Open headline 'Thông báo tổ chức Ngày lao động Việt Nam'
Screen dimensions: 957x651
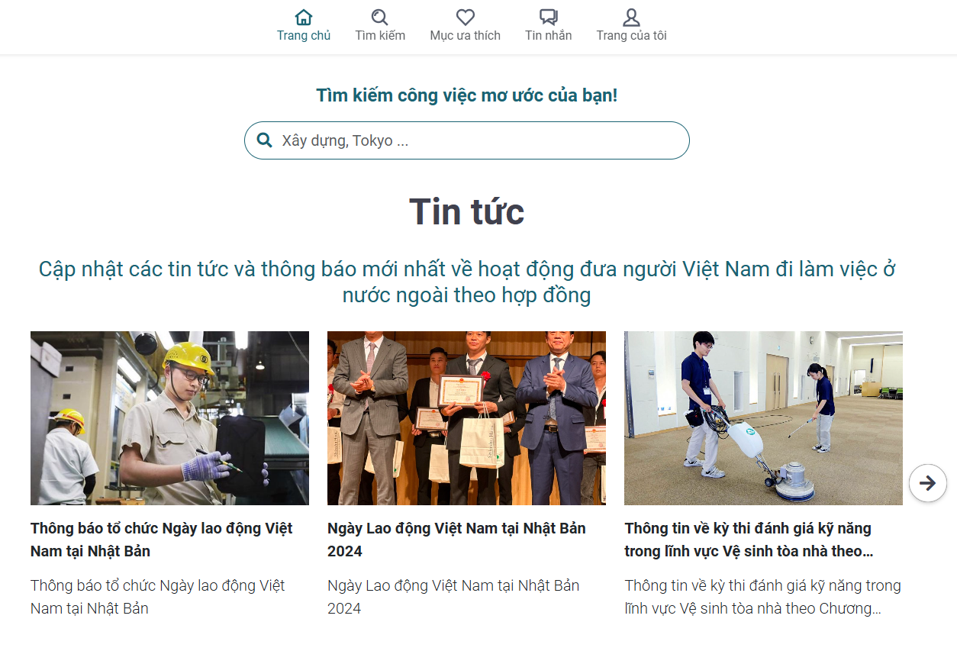tap(162, 540)
